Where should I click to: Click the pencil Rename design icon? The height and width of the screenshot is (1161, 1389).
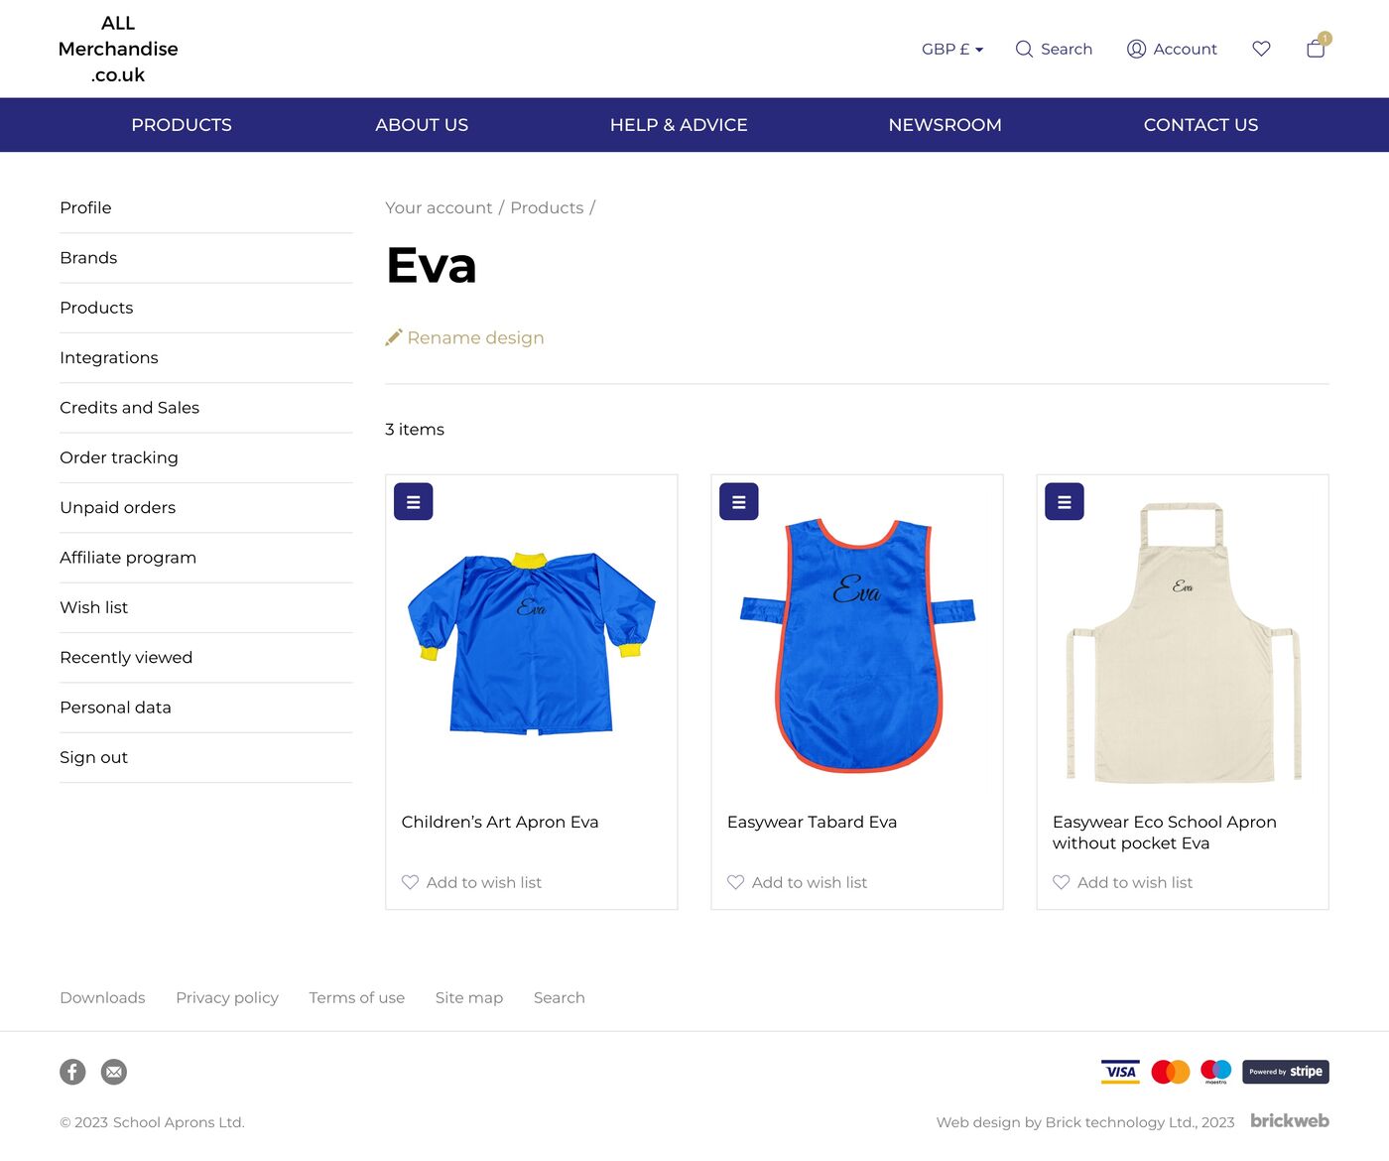(x=394, y=337)
